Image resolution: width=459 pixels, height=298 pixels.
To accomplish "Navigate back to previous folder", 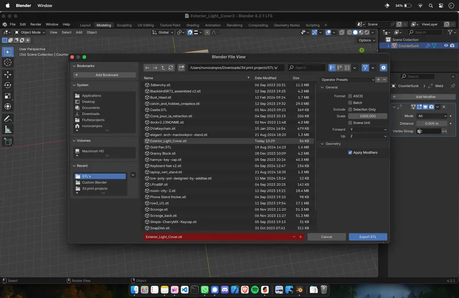I will click(147, 68).
